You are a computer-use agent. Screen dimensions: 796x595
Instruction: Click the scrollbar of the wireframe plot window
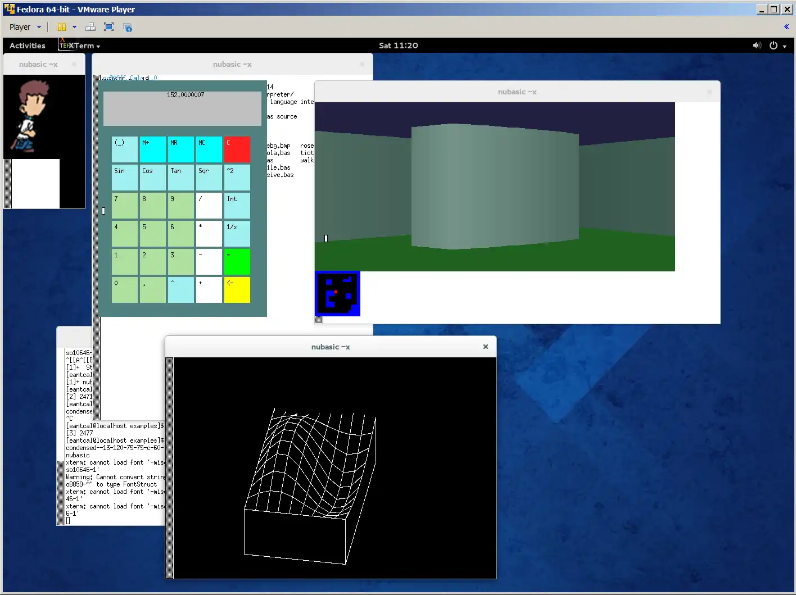(x=169, y=468)
